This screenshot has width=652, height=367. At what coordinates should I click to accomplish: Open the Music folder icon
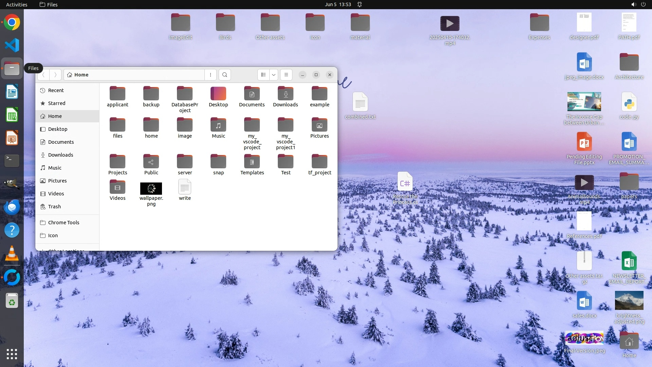tap(218, 125)
